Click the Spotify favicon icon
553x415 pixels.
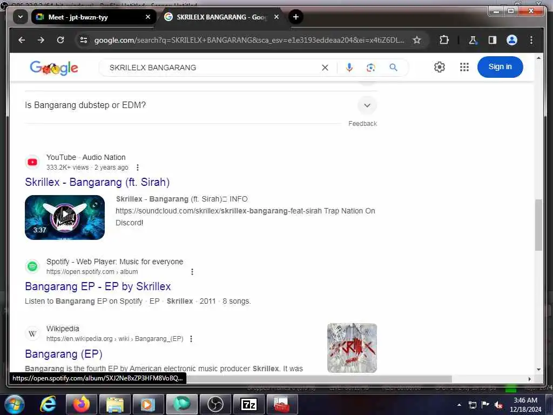tap(32, 266)
